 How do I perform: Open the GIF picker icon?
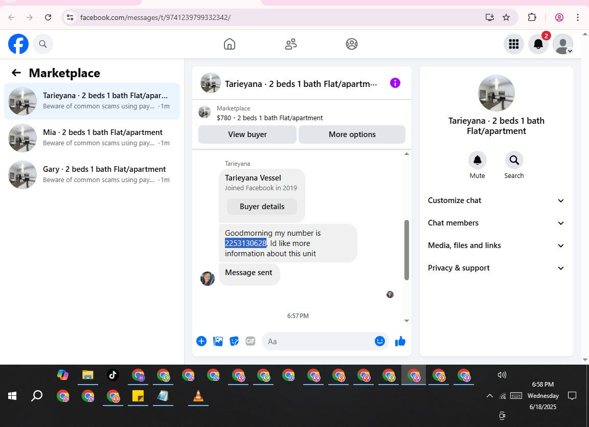click(250, 341)
